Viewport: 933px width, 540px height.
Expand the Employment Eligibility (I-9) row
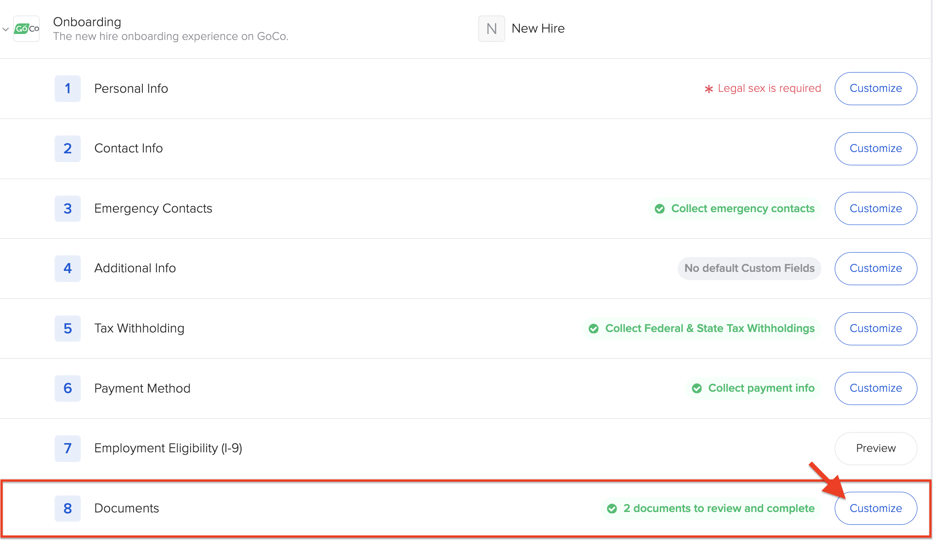click(168, 448)
